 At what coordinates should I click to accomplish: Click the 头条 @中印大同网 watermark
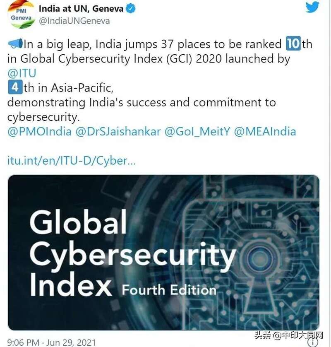[288, 335]
